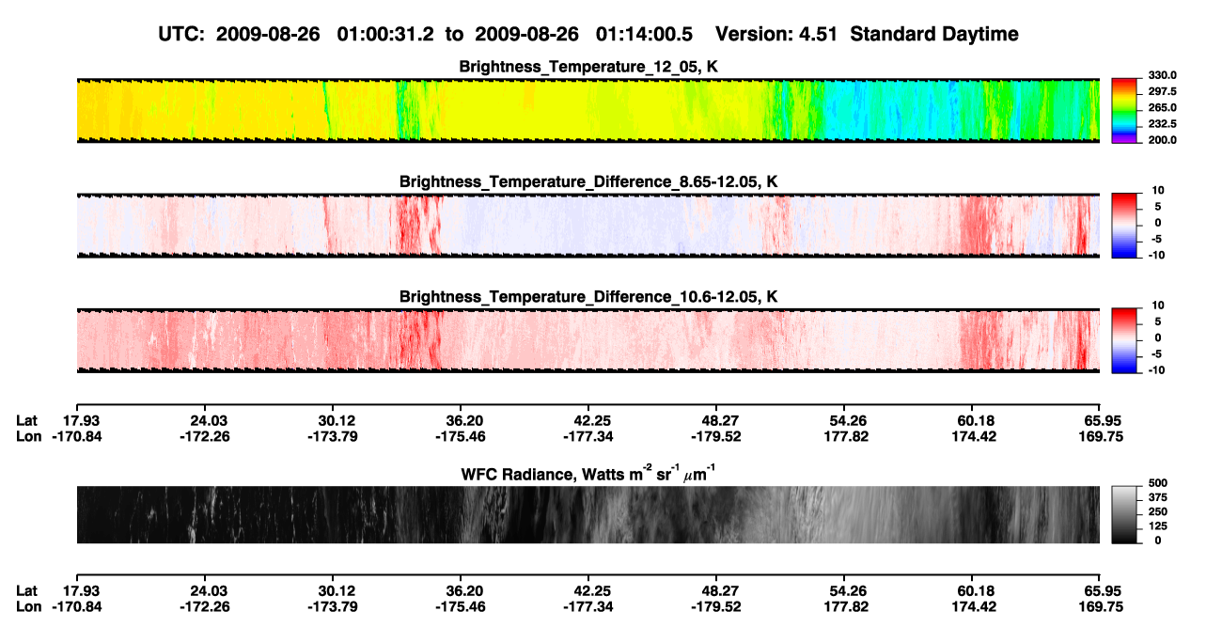Click the WFC Radiance panel title
Screen dimensions: 1222x627
(x=587, y=474)
